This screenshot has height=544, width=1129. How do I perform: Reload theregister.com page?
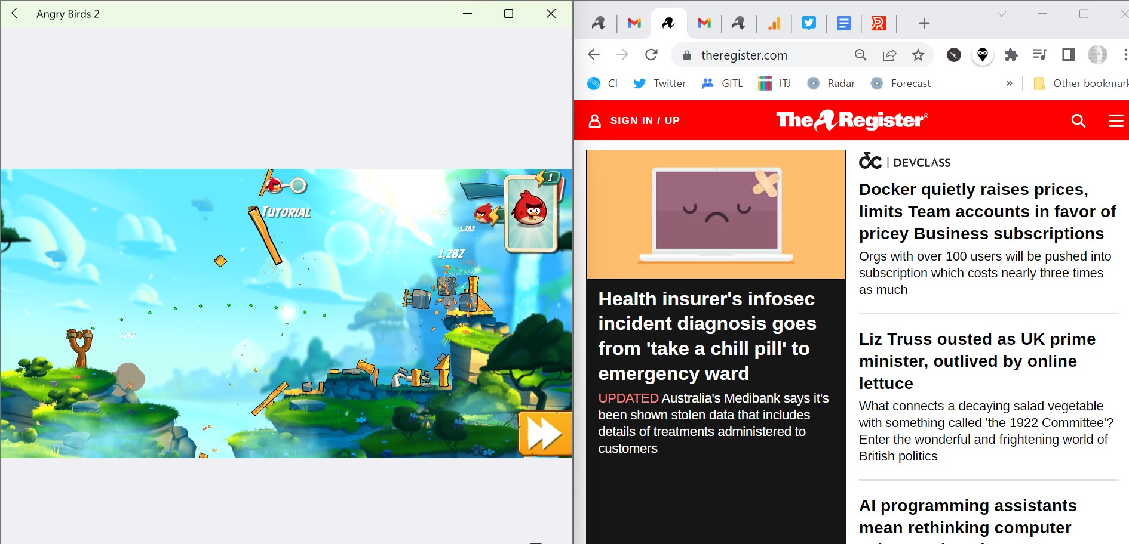tap(652, 55)
